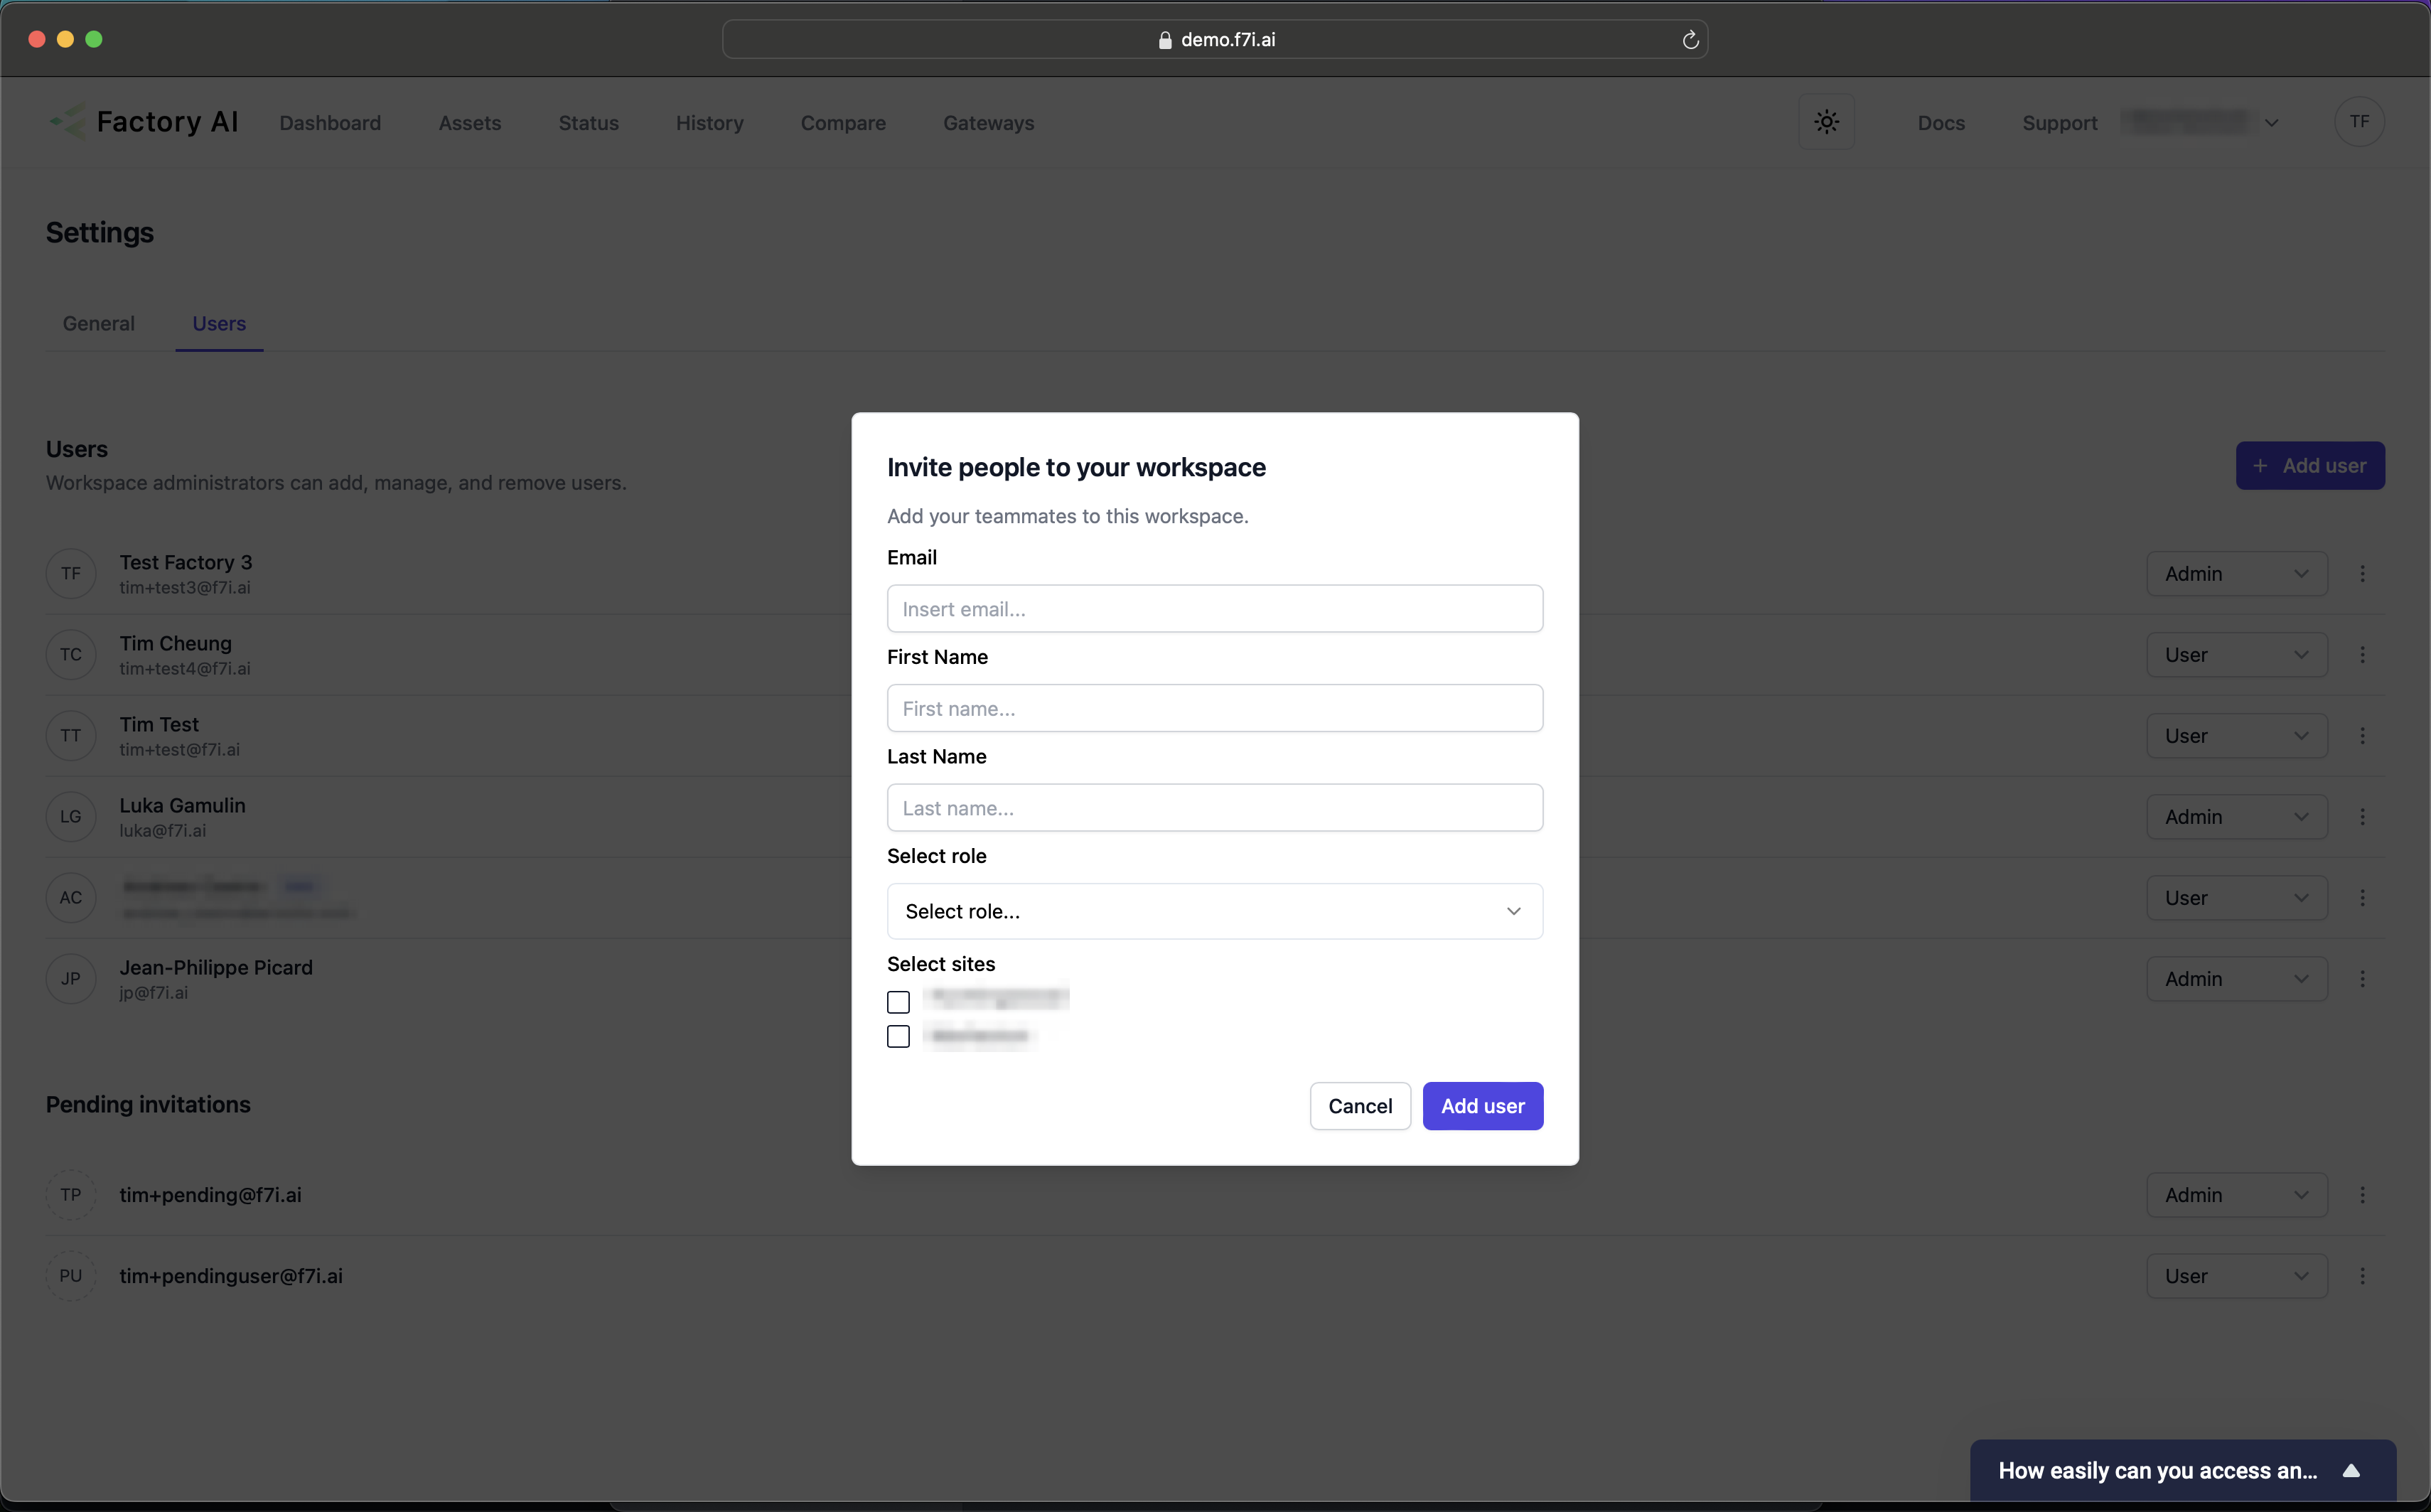The height and width of the screenshot is (1512, 2431).
Task: Click the email jp@f7i.ai
Action: point(154,993)
